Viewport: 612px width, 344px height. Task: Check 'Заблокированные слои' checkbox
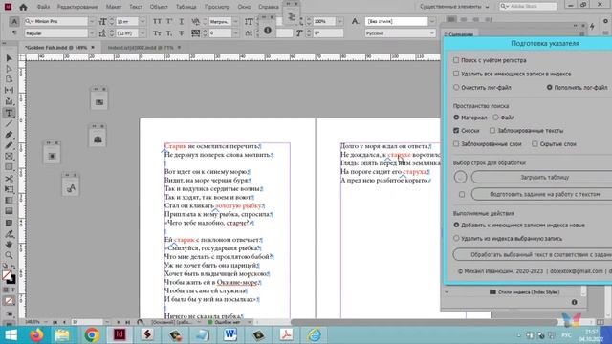[x=456, y=144]
